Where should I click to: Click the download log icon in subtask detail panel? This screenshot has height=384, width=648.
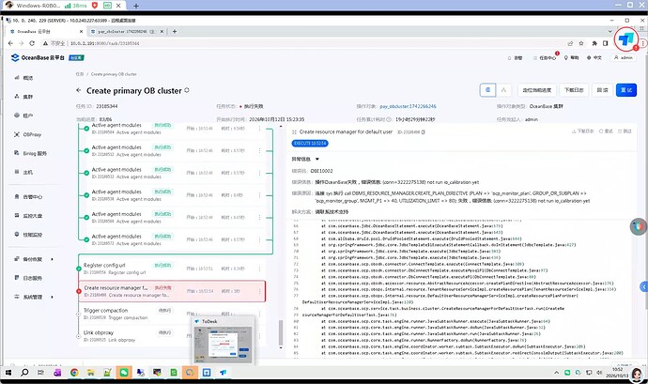[x=574, y=131]
